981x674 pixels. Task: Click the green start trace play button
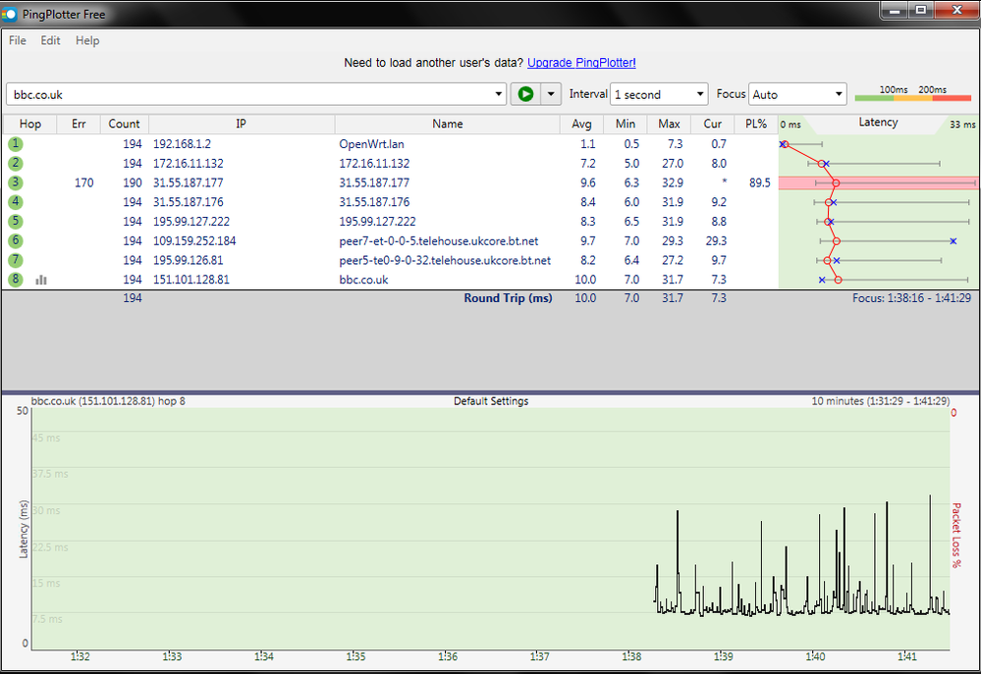click(525, 94)
